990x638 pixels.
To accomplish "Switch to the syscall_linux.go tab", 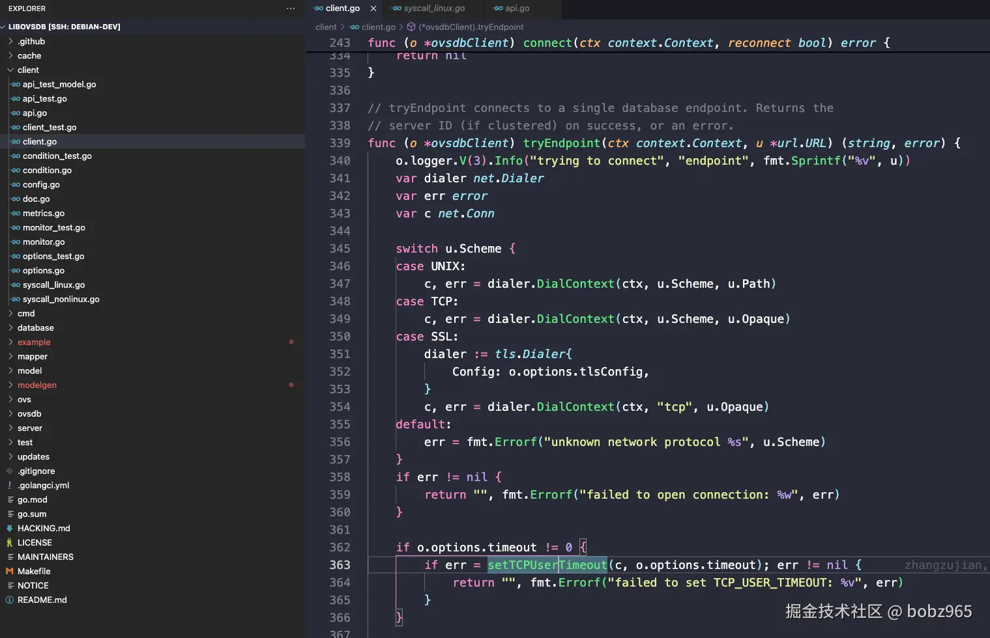I will coord(434,8).
